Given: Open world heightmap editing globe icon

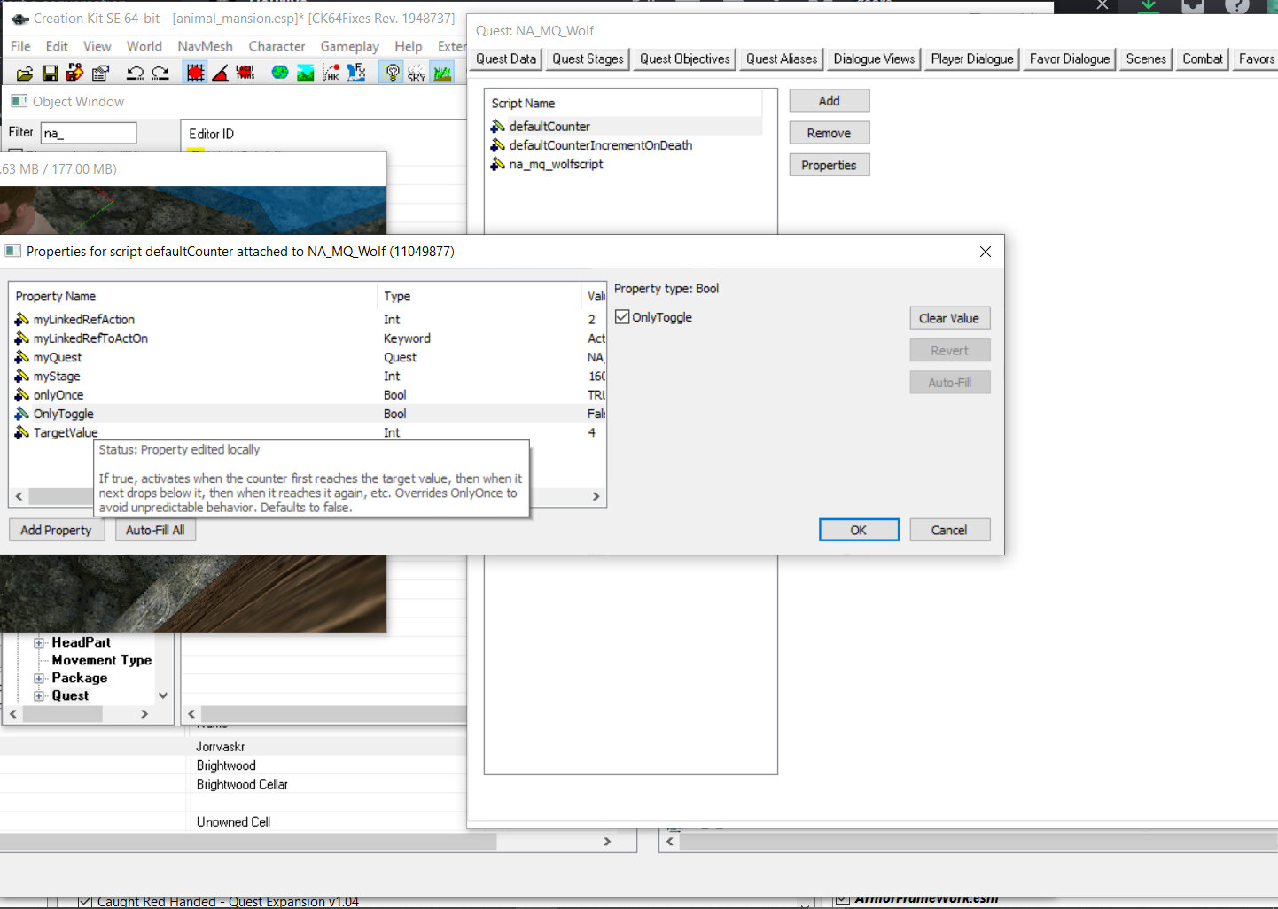Looking at the screenshot, I should 280,73.
